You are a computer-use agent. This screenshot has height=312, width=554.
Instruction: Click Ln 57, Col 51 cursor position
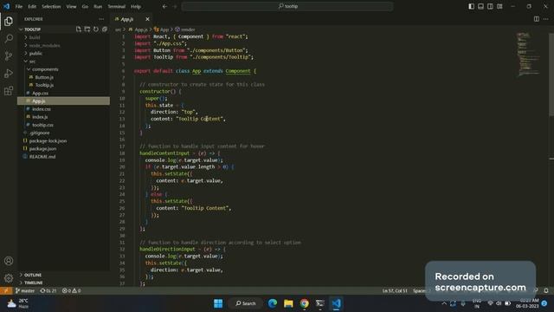point(395,291)
